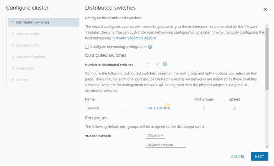Screen dimensions: 274x166
Task: Click the NEXT button
Action: [259, 156]
